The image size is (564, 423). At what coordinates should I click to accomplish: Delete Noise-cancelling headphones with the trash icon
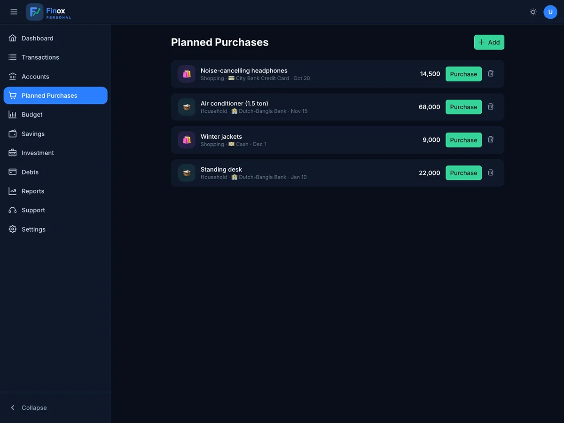click(491, 73)
